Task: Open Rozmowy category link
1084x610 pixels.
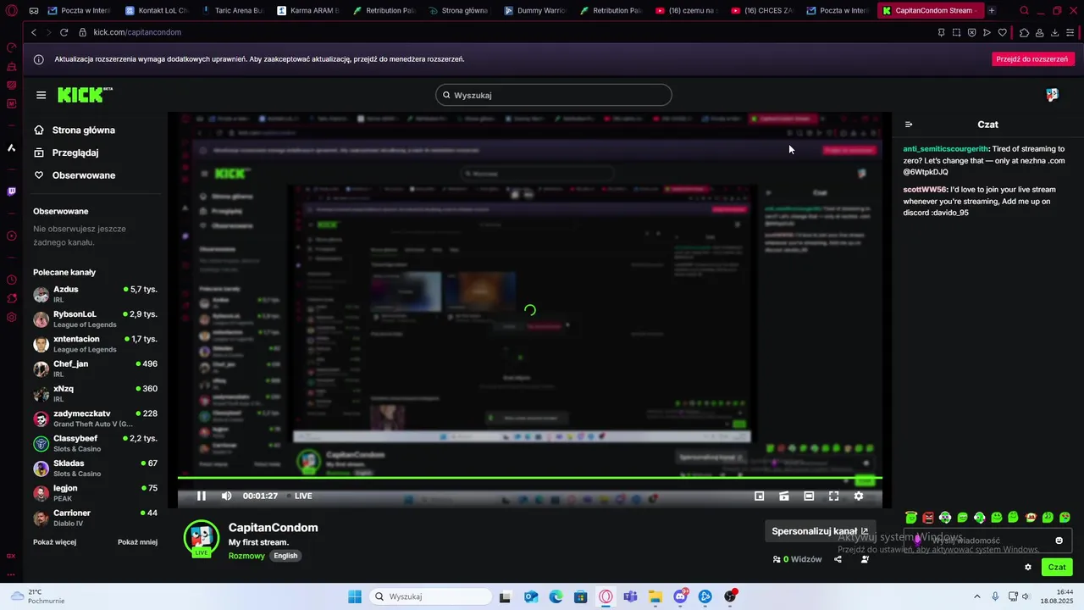Action: pos(246,556)
